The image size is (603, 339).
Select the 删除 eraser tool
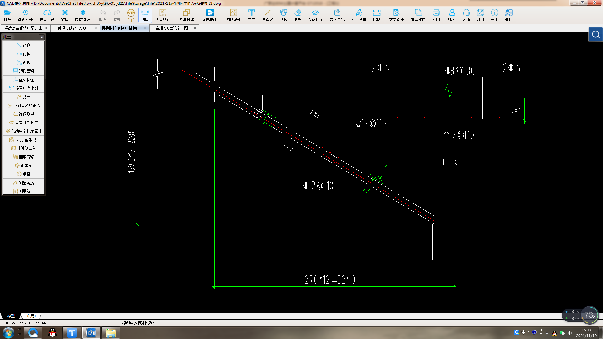point(297,15)
